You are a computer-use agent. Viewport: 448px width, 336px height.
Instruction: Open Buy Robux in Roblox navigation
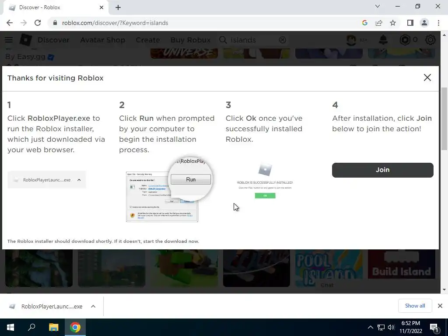190,40
